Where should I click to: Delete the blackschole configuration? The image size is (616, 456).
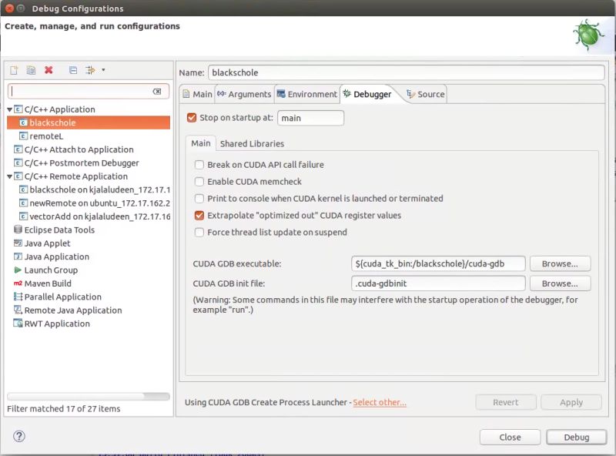tap(48, 70)
